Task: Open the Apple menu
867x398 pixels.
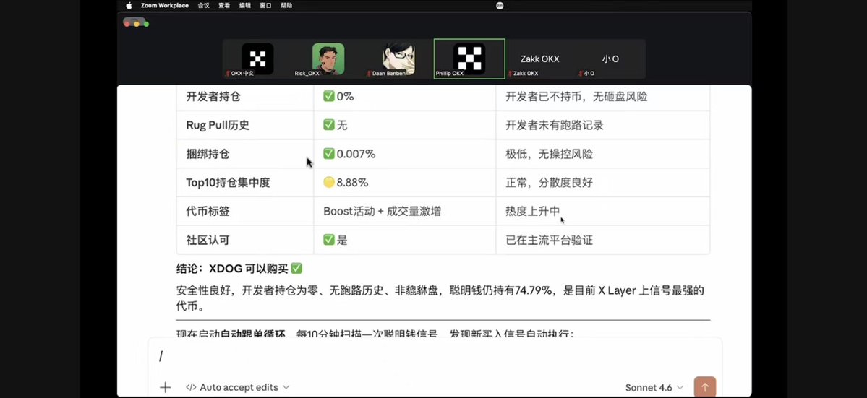Action: (x=129, y=6)
